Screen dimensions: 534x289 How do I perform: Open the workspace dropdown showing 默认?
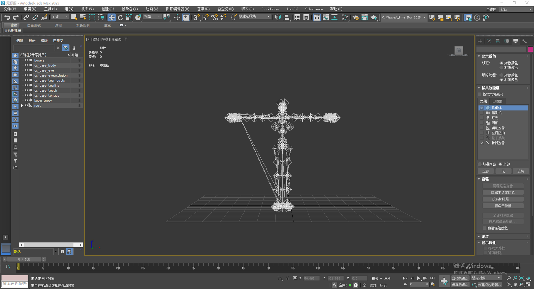(515, 10)
